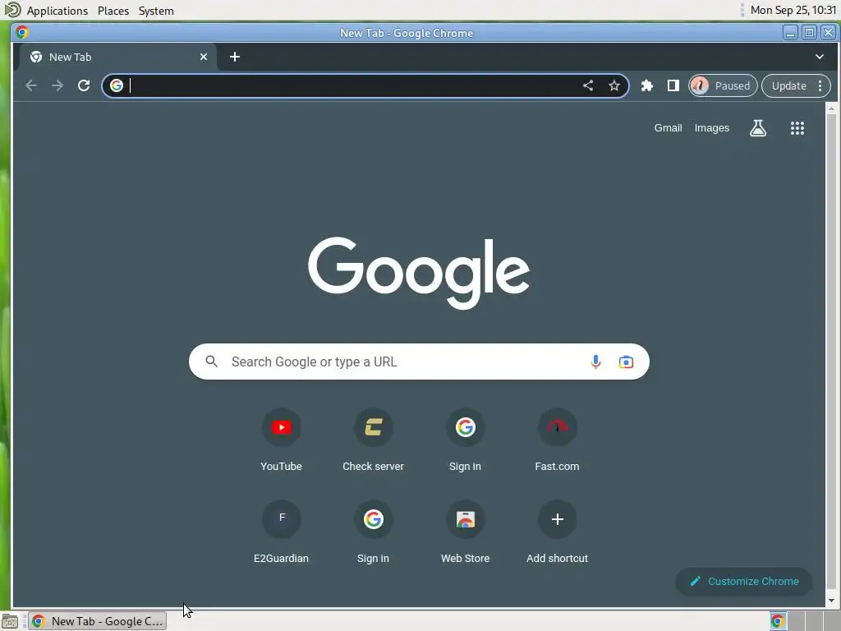Click New Tab - Google Chrome taskbar entry
The width and height of the screenshot is (841, 631).
tap(98, 621)
